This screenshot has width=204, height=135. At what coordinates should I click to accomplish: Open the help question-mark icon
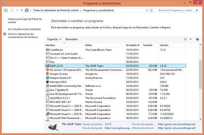[197, 39]
